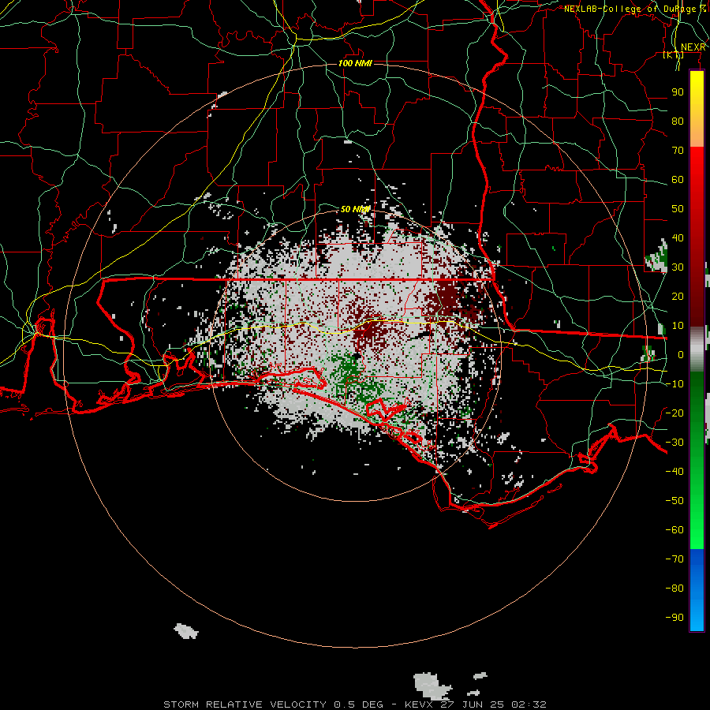
Task: Click the -20 value on the color scale
Action: coord(674,413)
